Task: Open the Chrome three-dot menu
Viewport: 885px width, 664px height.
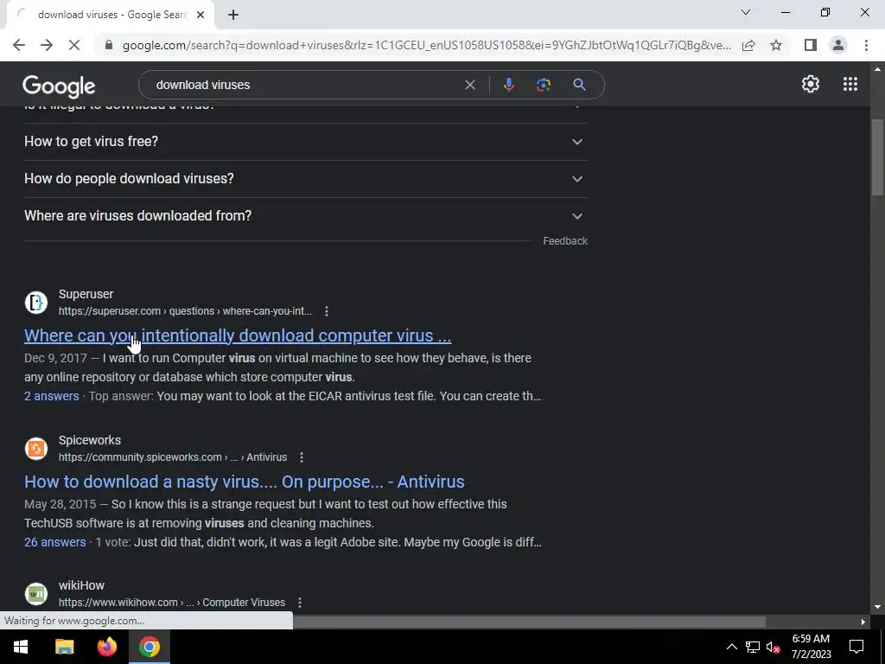Action: tap(866, 45)
